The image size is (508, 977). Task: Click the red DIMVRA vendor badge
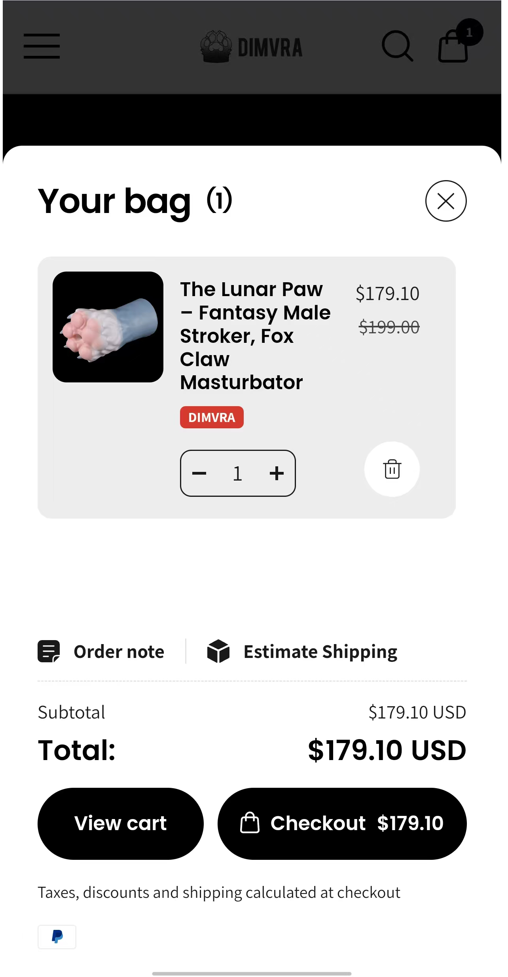point(212,417)
